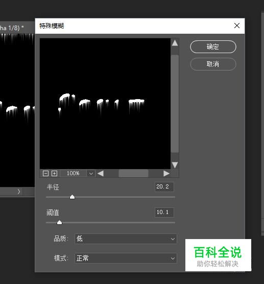Click the 半径 value field 20.2
The width and height of the screenshot is (264, 284).
pos(164,187)
